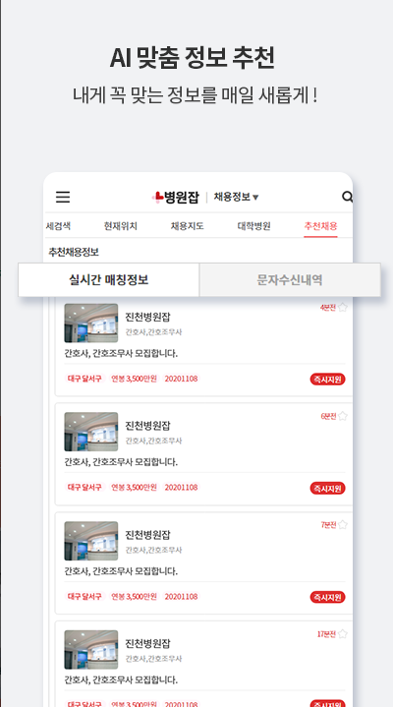Open hospital thumbnail of the 4분전 listing

point(91,323)
